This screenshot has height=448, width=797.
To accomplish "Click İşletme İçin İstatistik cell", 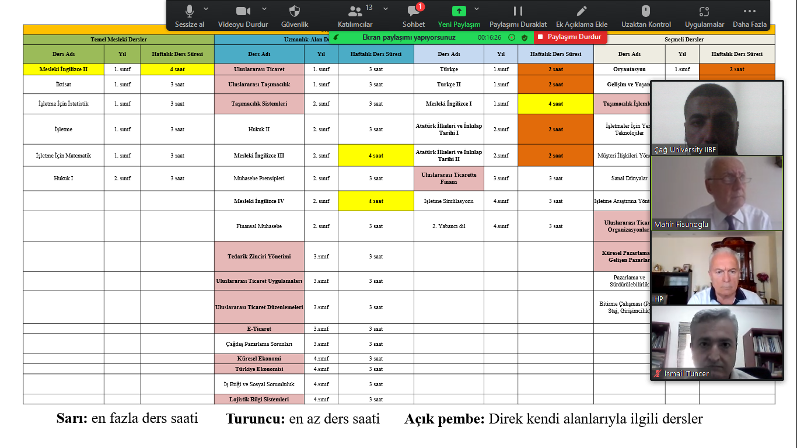I will [64, 104].
